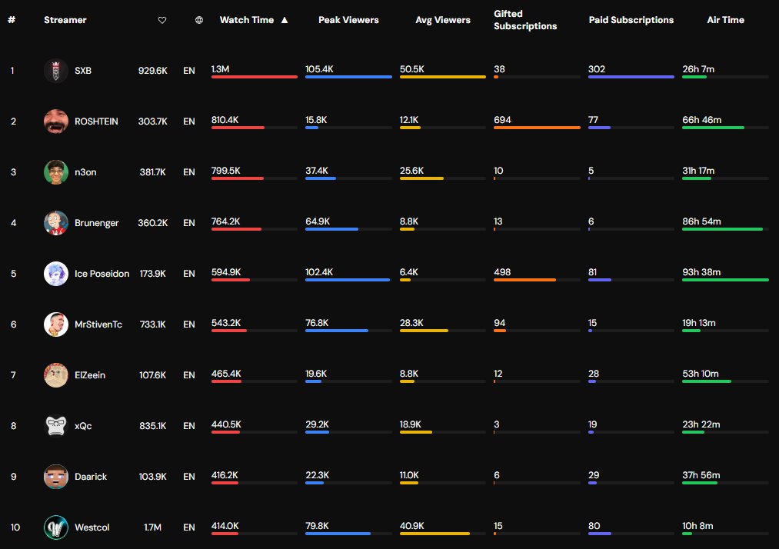Open Daarick's pixel avatar
This screenshot has width=779, height=549.
point(56,477)
